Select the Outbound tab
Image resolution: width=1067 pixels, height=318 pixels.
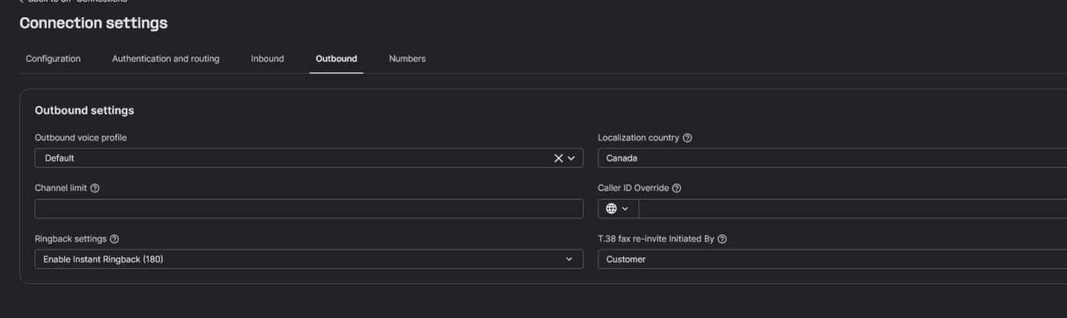click(x=336, y=59)
